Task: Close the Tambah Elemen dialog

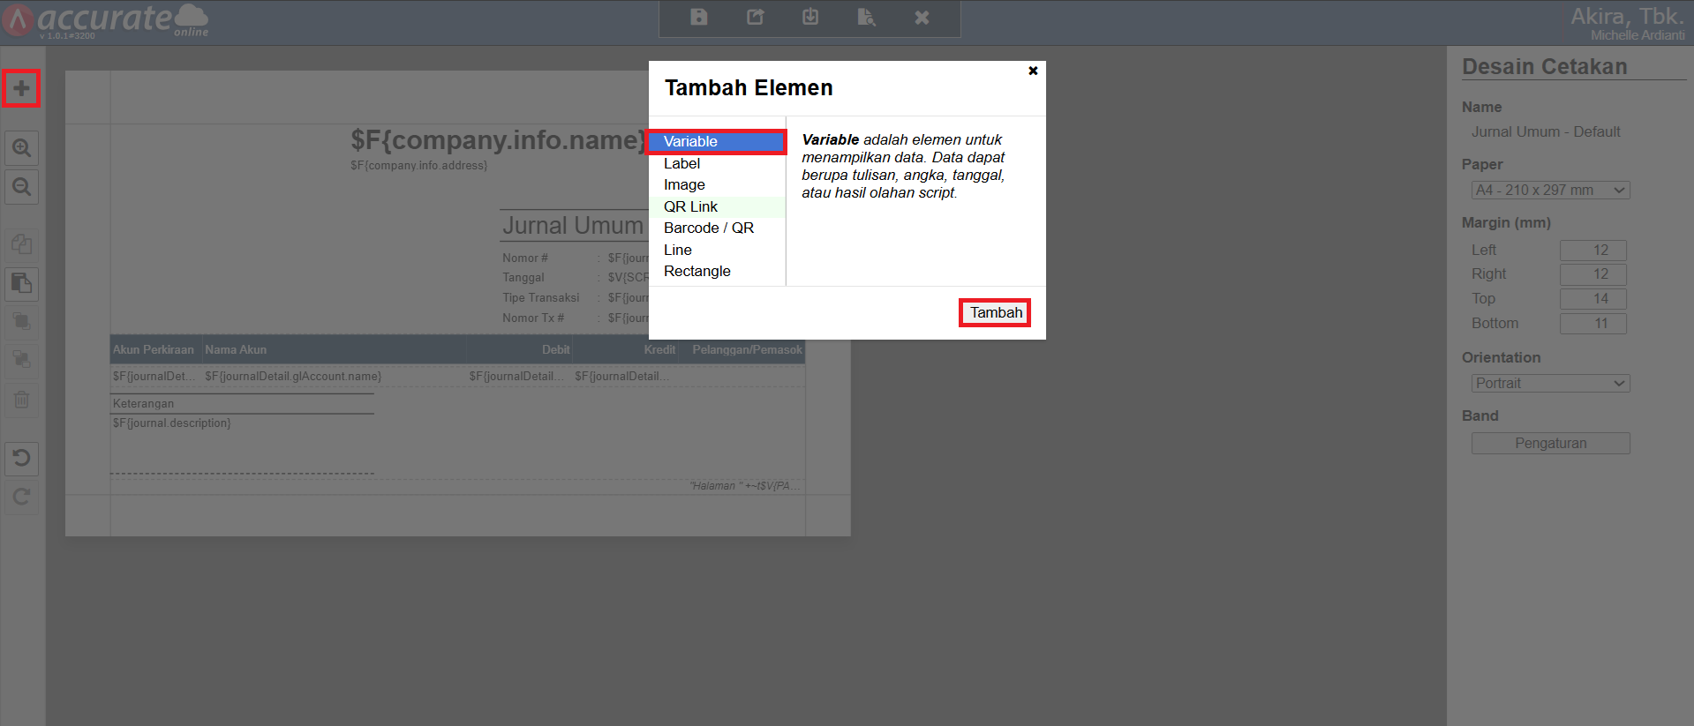Action: click(1033, 71)
